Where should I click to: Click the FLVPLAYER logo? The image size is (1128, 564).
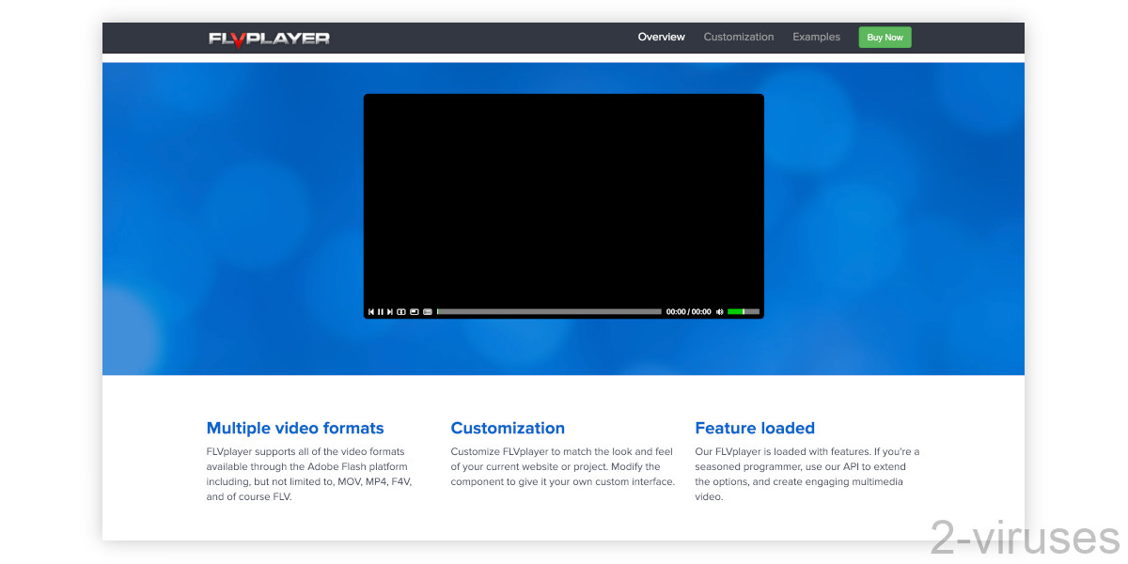269,39
